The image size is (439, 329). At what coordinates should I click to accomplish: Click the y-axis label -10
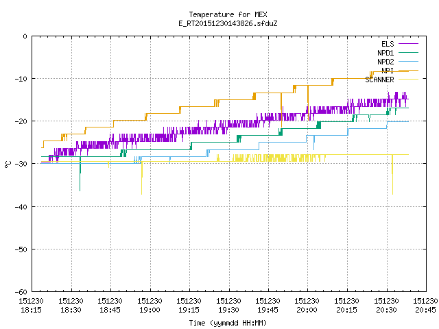click(21, 79)
